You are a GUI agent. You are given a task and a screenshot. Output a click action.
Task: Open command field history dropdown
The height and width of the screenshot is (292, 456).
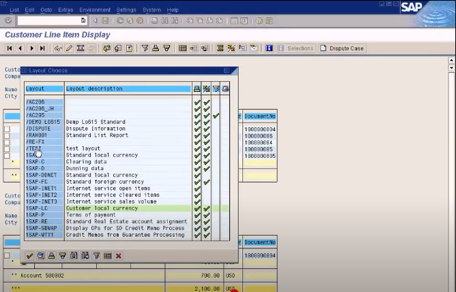point(83,20)
